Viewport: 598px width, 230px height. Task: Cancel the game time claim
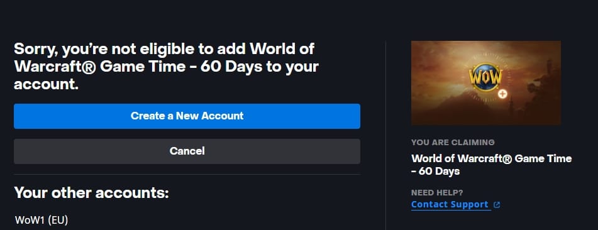[x=187, y=151]
